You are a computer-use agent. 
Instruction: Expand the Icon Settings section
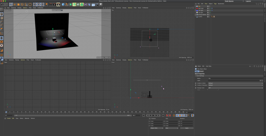[200, 76]
